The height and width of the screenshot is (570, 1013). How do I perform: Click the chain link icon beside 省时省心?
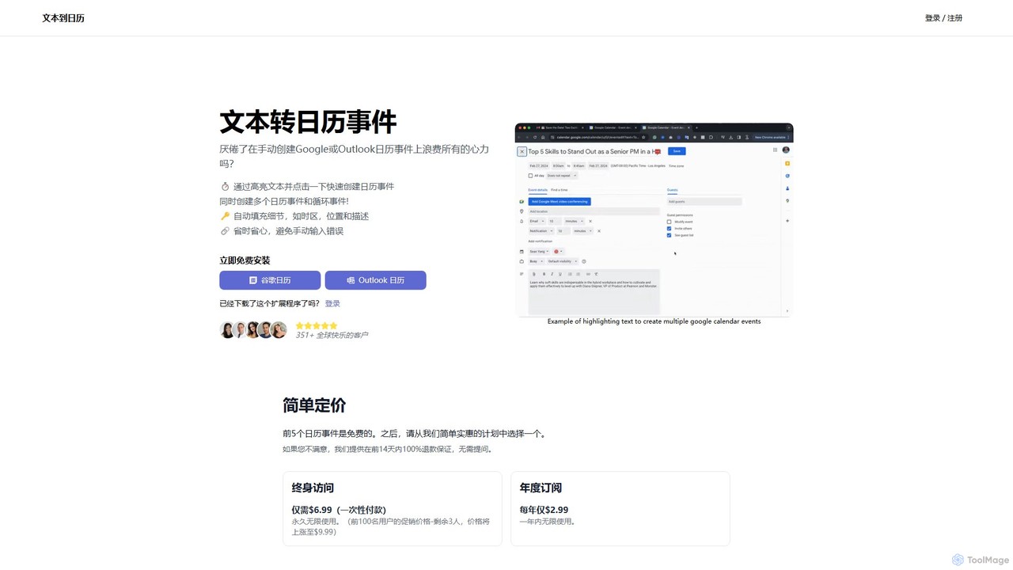(225, 231)
